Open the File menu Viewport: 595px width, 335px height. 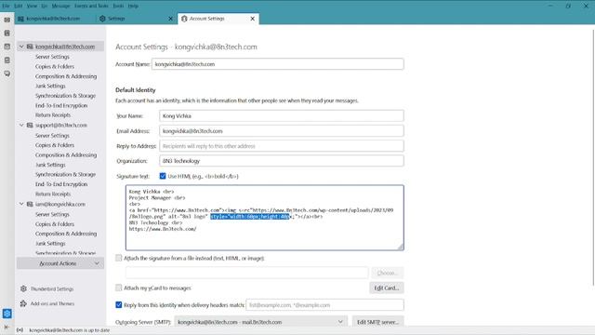[7, 7]
